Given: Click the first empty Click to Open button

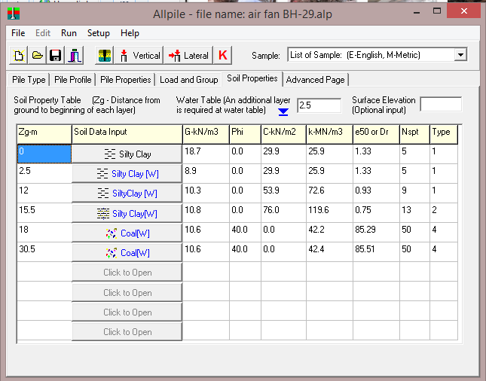Looking at the screenshot, I should click(x=127, y=273).
